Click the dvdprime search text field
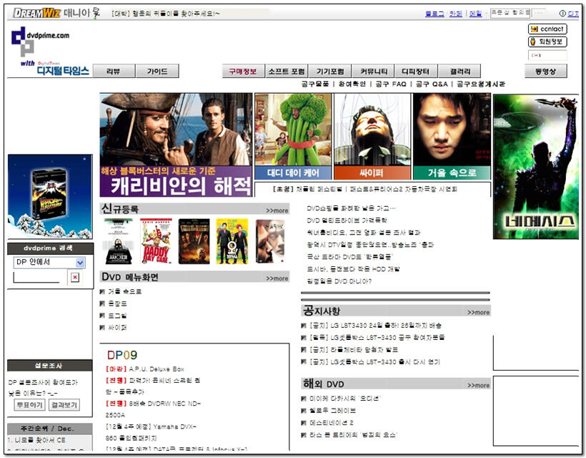 36,277
